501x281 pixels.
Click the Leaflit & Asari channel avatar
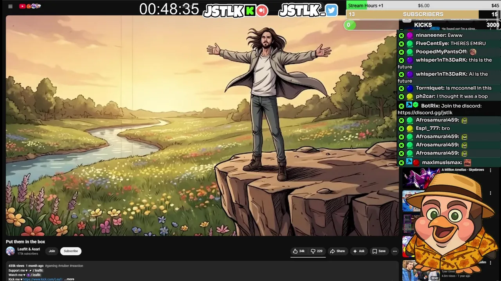pyautogui.click(x=11, y=251)
